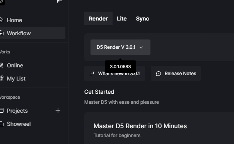Select Workflow in the sidebar
The image size is (234, 144).
[x=32, y=33]
